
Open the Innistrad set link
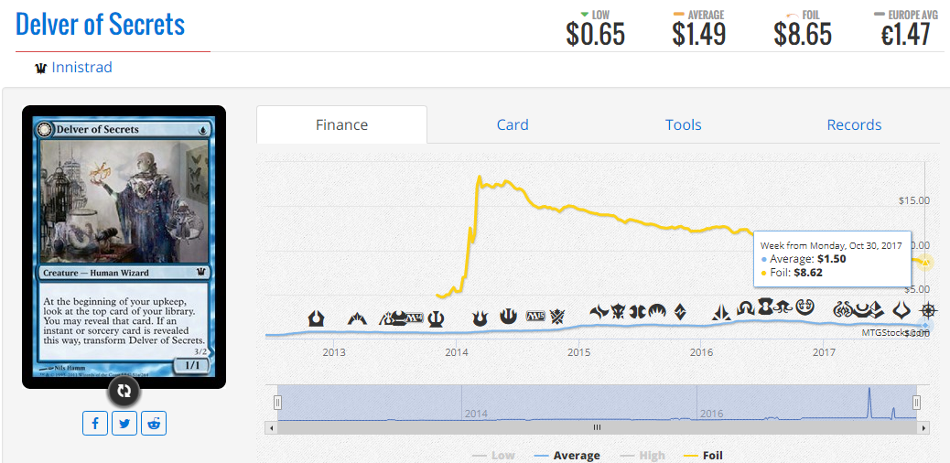81,68
